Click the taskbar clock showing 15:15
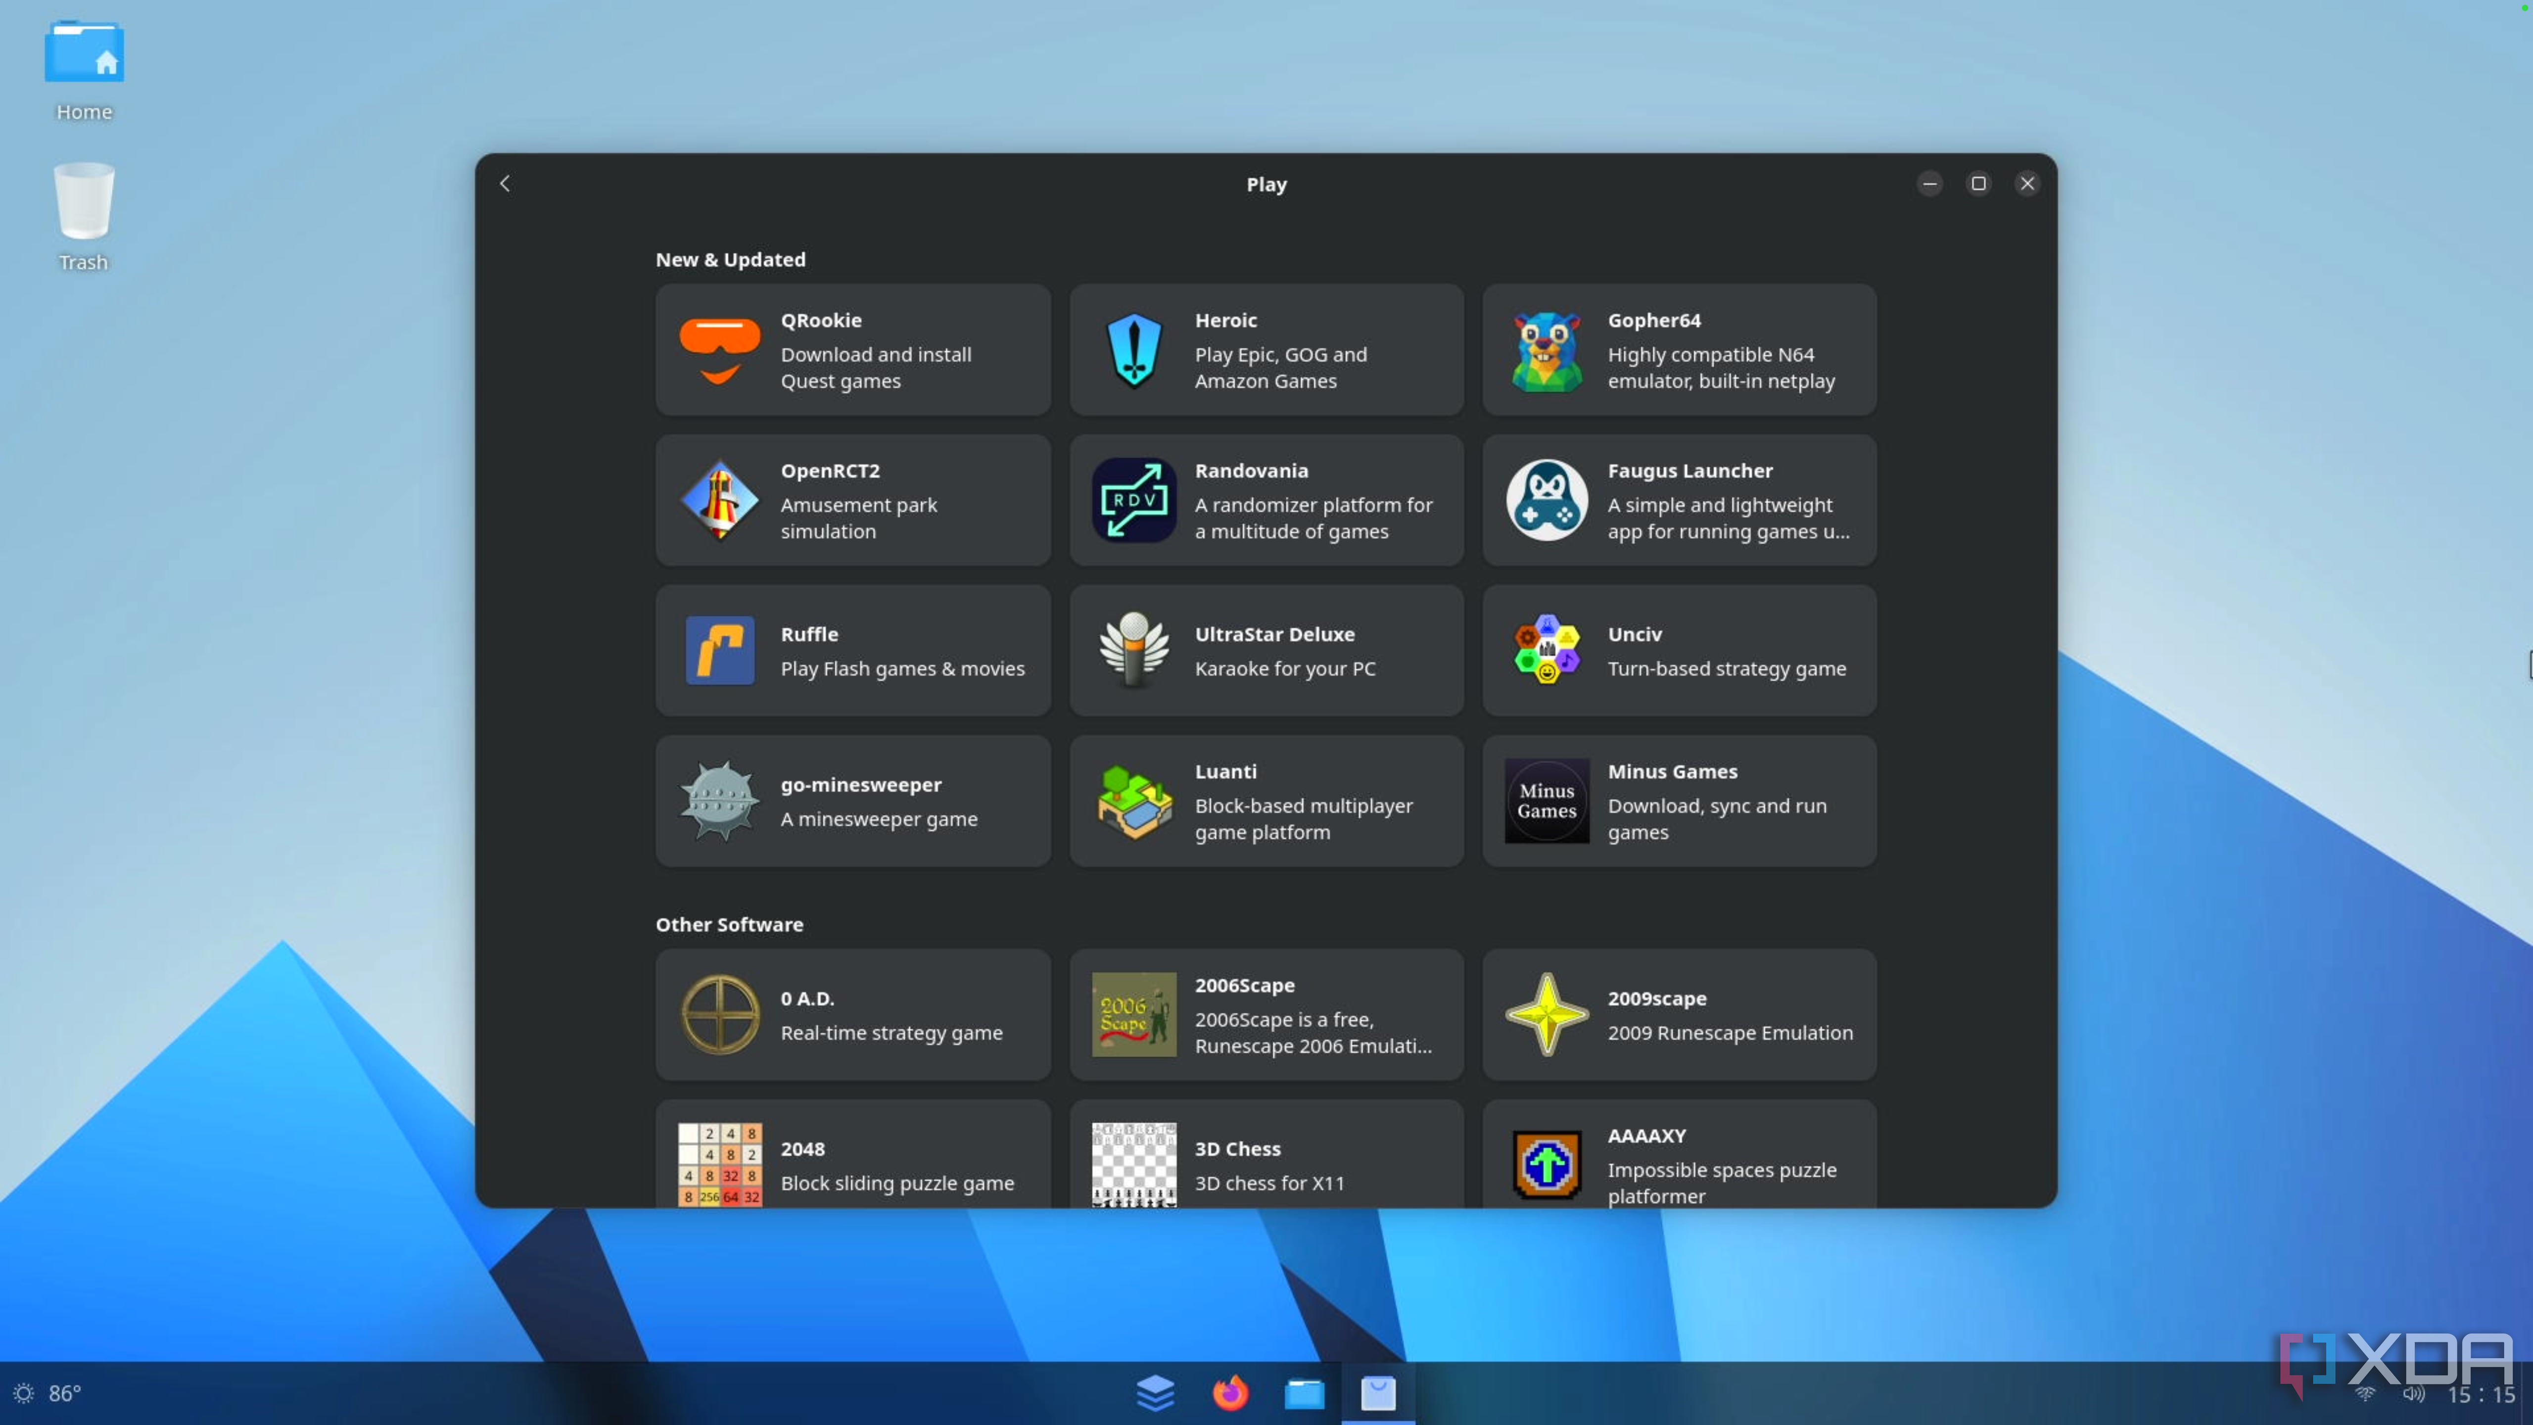The height and width of the screenshot is (1425, 2533). tap(2480, 1394)
